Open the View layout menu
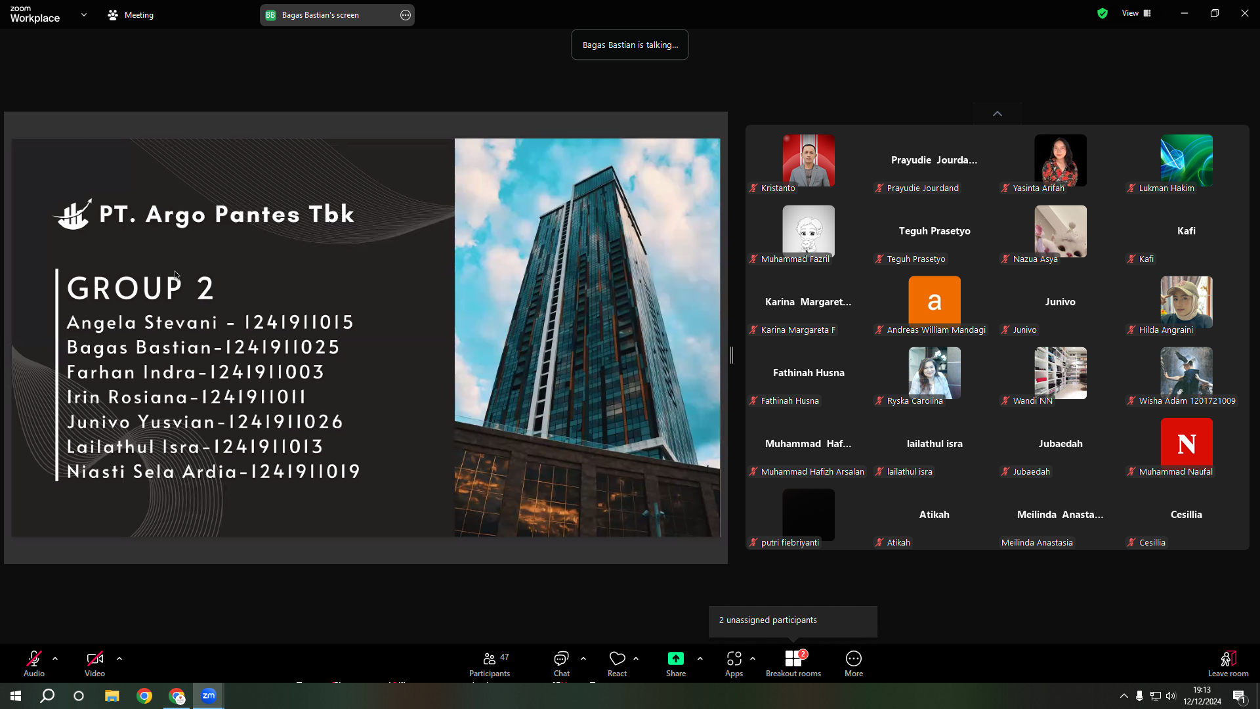 coord(1136,13)
